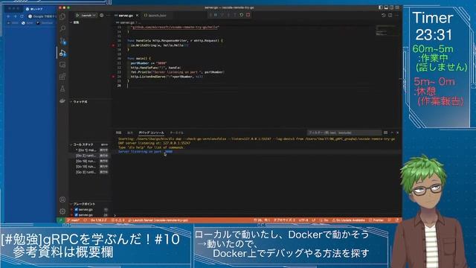Open the Docker view in activity bar
The width and height of the screenshot is (476, 268).
pos(62,101)
